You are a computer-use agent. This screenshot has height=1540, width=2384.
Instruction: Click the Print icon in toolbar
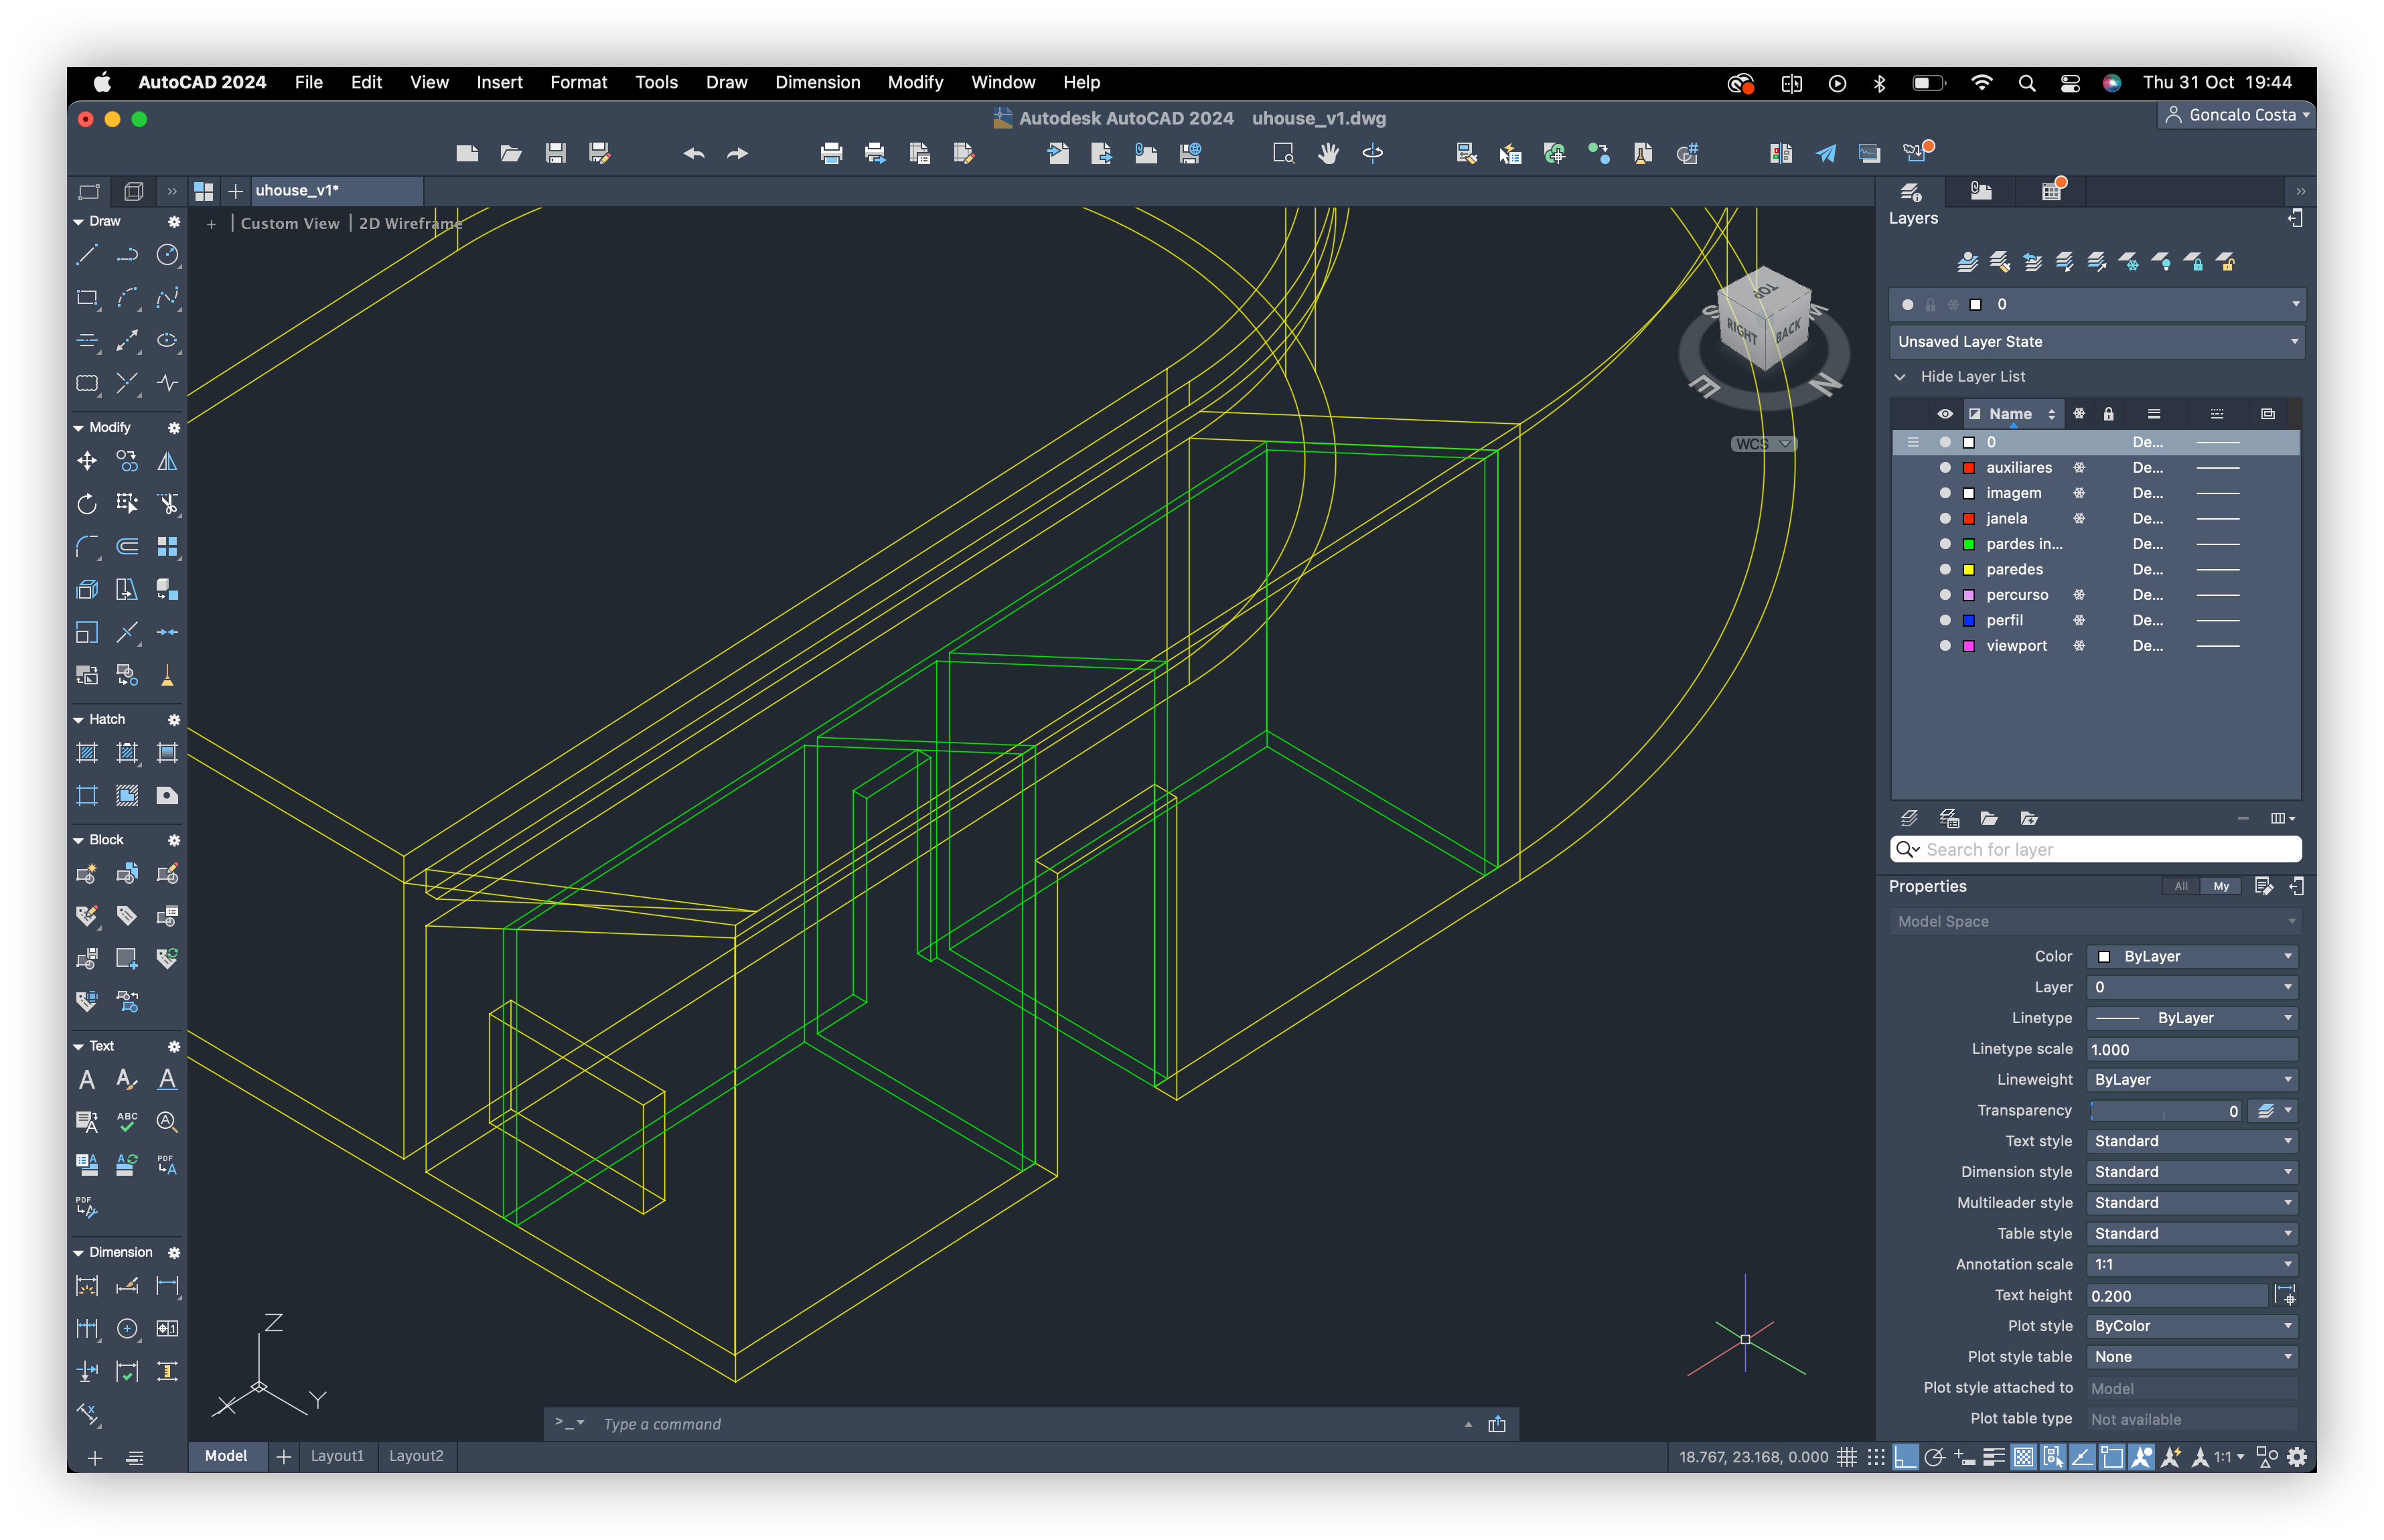click(x=831, y=153)
